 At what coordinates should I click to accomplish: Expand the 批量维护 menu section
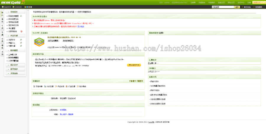(15, 69)
